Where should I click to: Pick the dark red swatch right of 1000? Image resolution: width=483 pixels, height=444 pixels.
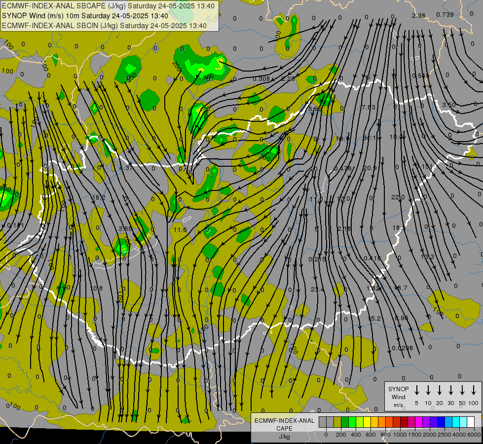tap(404, 422)
